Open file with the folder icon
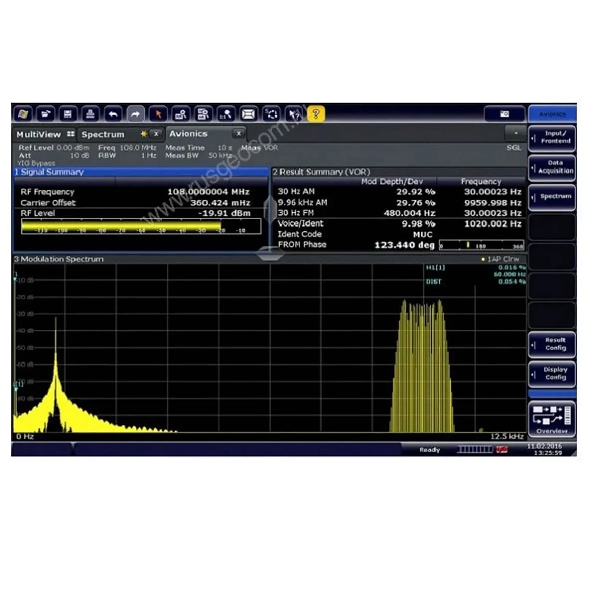Viewport: 599px width, 599px height. pyautogui.click(x=45, y=114)
